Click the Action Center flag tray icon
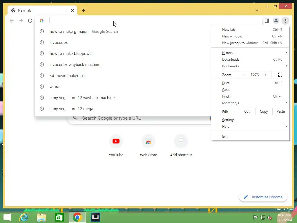 [x=256, y=217]
